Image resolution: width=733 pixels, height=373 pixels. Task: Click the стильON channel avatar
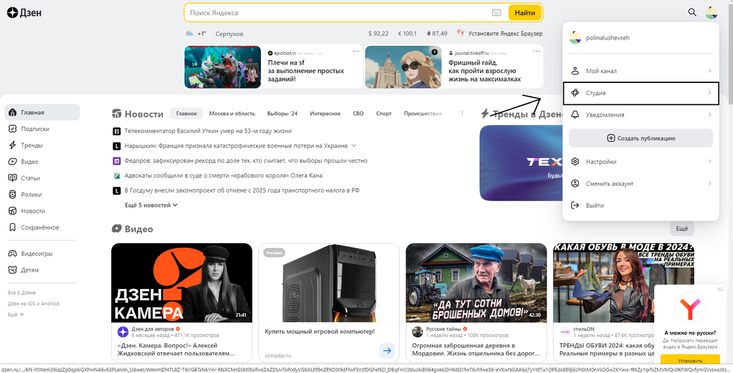click(565, 332)
